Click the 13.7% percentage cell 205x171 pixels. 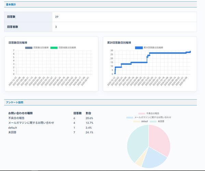[90, 123]
